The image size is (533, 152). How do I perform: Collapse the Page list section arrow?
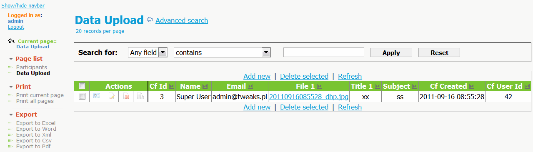[11, 59]
